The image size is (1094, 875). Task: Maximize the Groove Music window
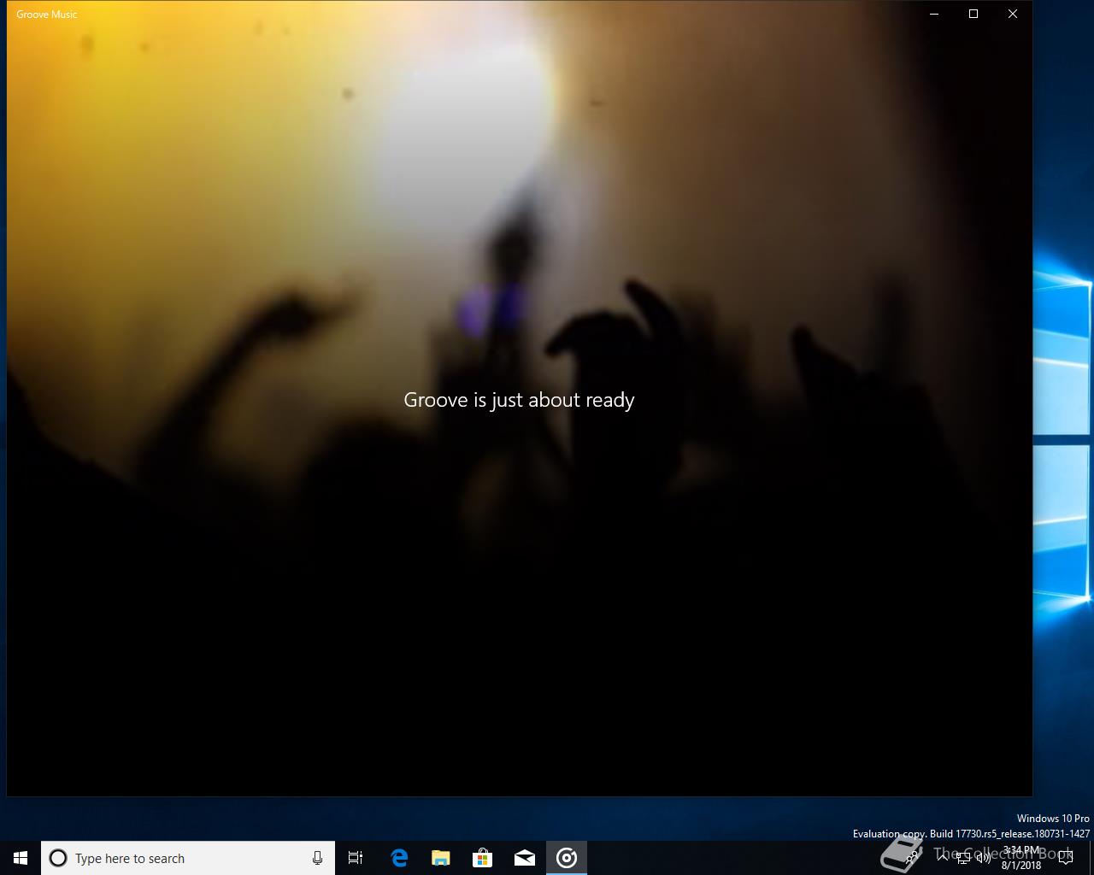click(973, 14)
